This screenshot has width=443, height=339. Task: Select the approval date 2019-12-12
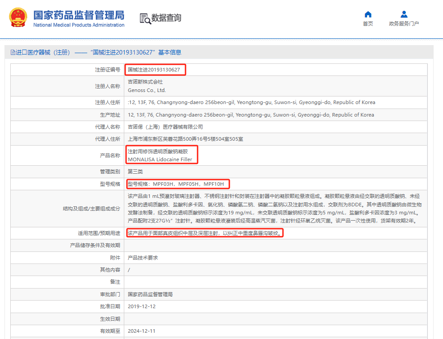click(x=142, y=306)
